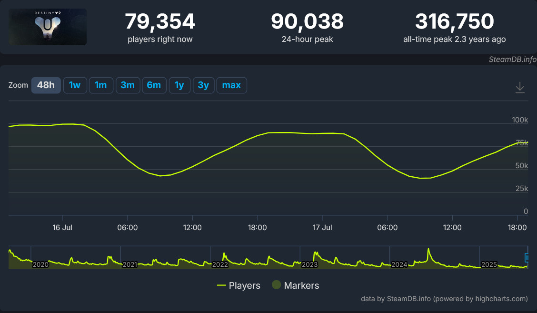Click 2022 in the navigator timeline

coord(220,264)
